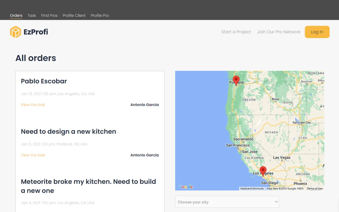View the task for new kitchen design order
339x212 pixels.
[33, 155]
